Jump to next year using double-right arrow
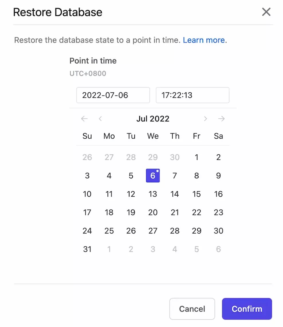The width and height of the screenshot is (283, 327). click(221, 119)
